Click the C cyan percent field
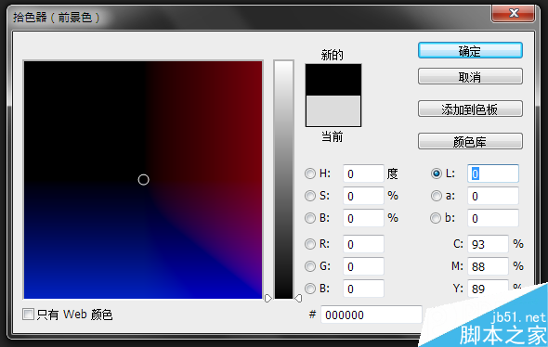 (488, 244)
